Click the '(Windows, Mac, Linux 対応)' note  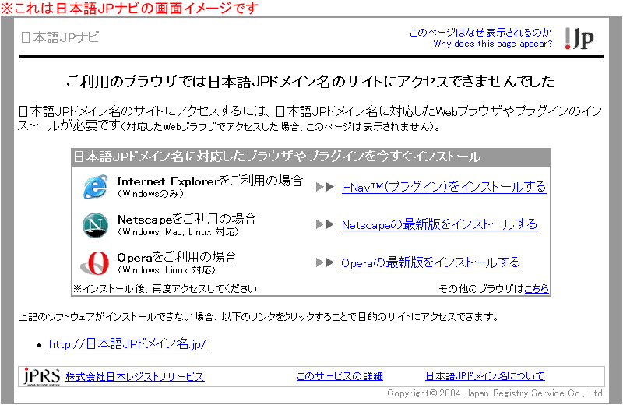(x=178, y=232)
